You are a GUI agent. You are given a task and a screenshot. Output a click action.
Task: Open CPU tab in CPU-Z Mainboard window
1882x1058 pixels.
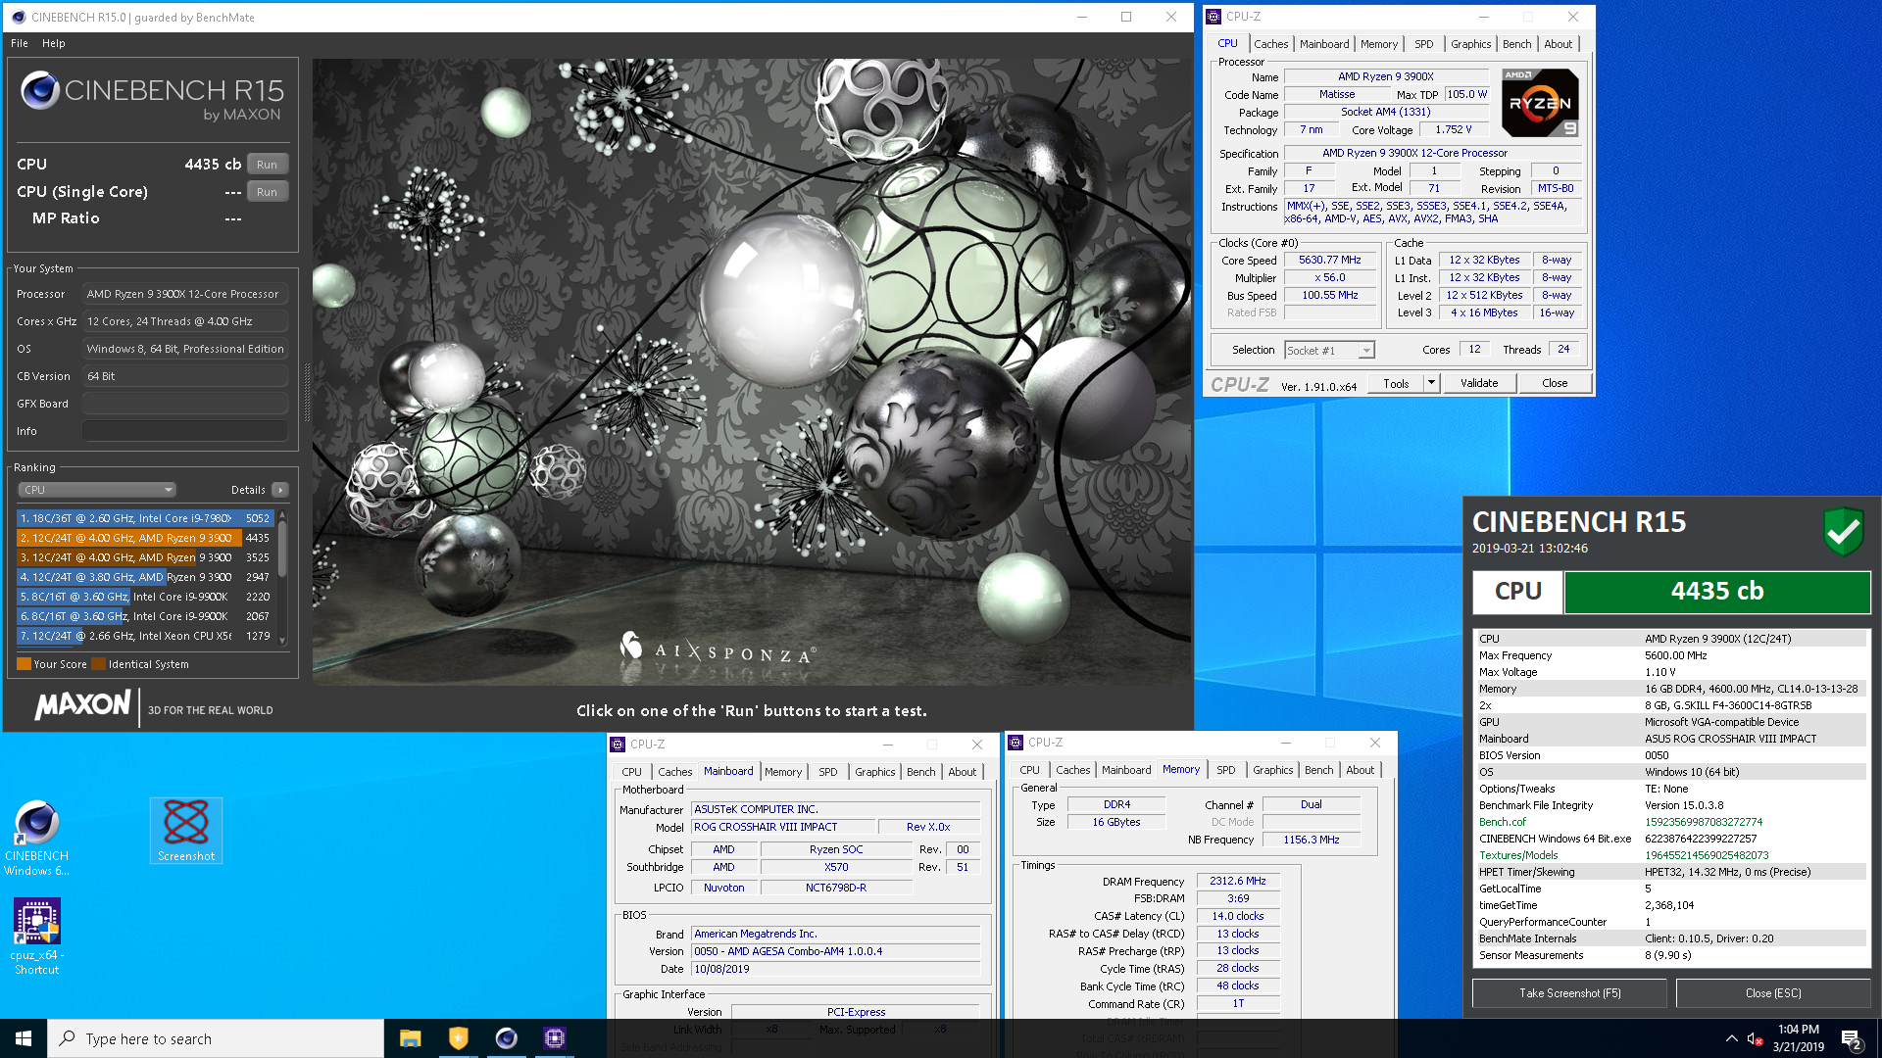(632, 772)
